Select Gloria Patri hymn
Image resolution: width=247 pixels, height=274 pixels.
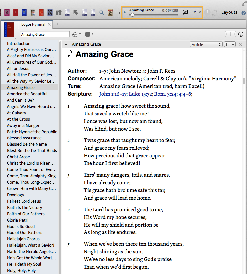[x=18, y=220]
